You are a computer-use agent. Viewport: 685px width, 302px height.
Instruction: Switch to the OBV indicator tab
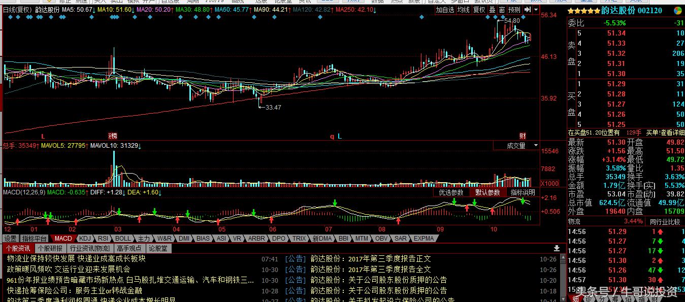pos(381,239)
